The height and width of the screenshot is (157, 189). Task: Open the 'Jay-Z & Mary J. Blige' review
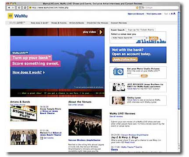(124, 137)
